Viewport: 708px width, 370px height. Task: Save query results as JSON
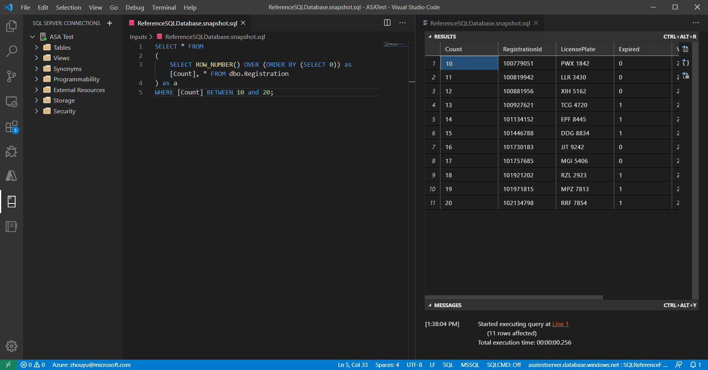(x=685, y=62)
